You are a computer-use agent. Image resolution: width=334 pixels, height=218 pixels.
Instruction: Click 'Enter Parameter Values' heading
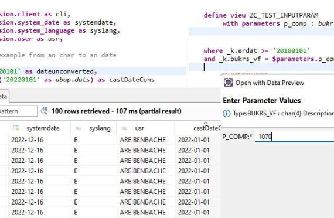point(262,100)
